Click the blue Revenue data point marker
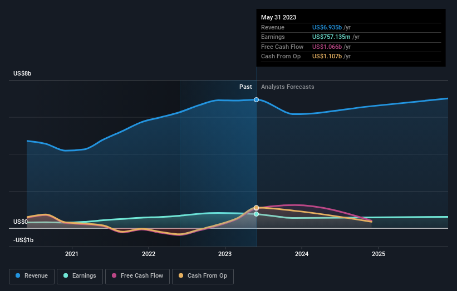This screenshot has width=457, height=291. pyautogui.click(x=256, y=100)
